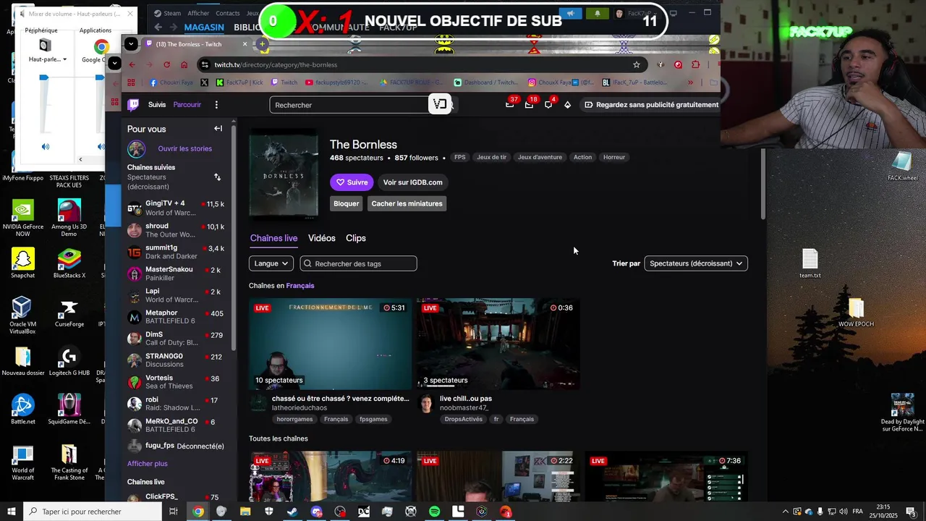Screen dimensions: 926x521
Task: Switch to the Clips tab
Action: click(x=356, y=238)
